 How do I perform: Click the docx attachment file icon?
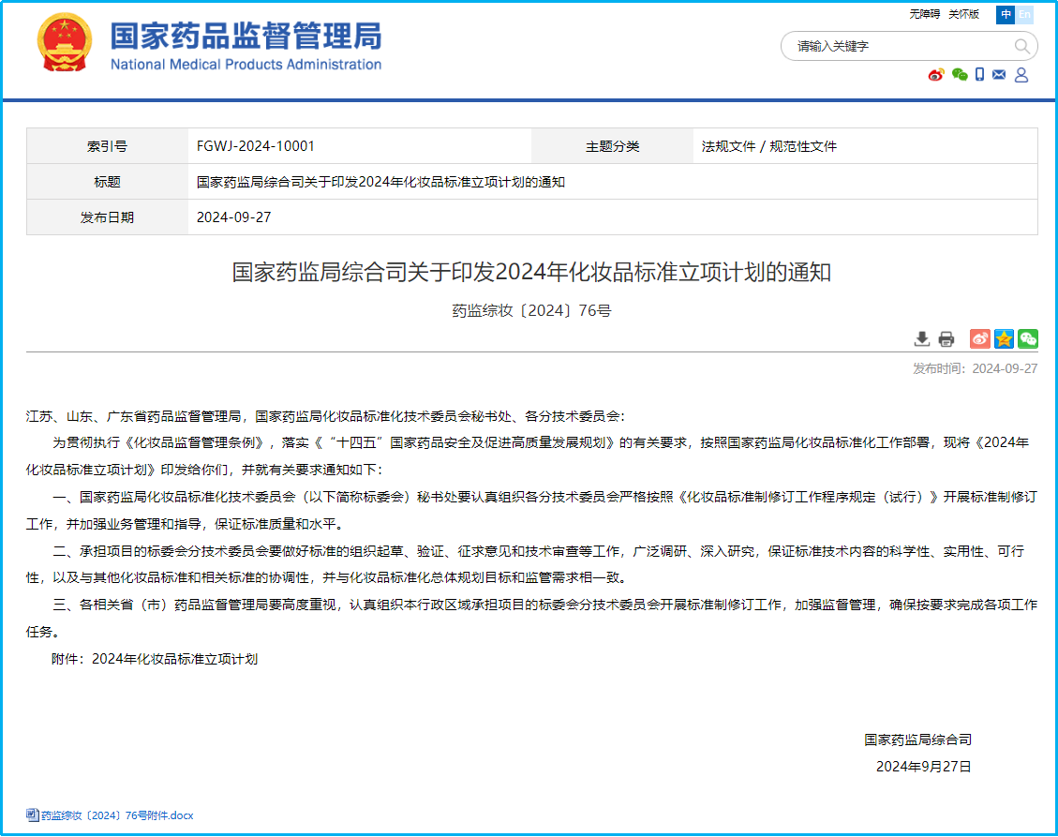[x=33, y=815]
